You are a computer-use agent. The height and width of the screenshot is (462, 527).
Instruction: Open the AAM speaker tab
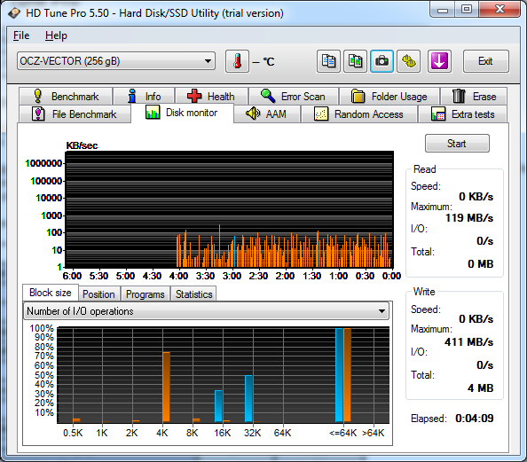tap(266, 114)
